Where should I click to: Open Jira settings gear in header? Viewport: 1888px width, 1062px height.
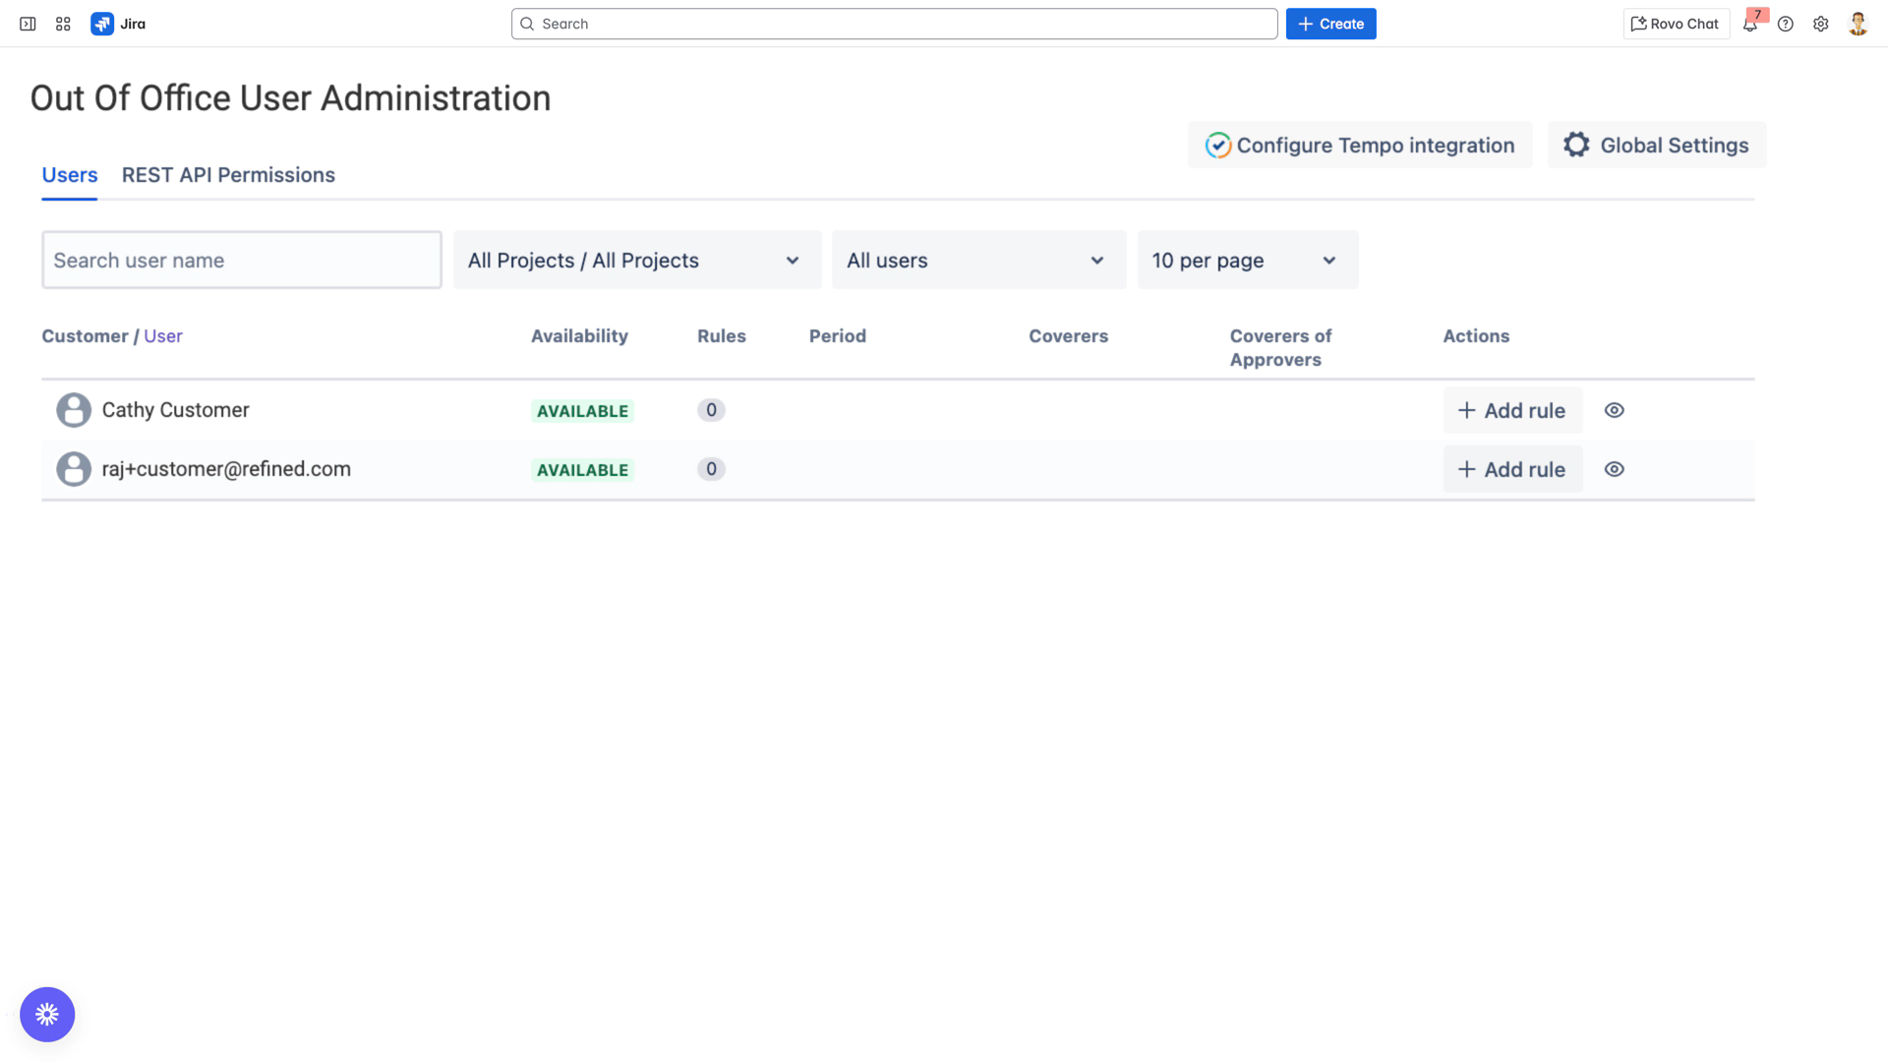click(1821, 24)
